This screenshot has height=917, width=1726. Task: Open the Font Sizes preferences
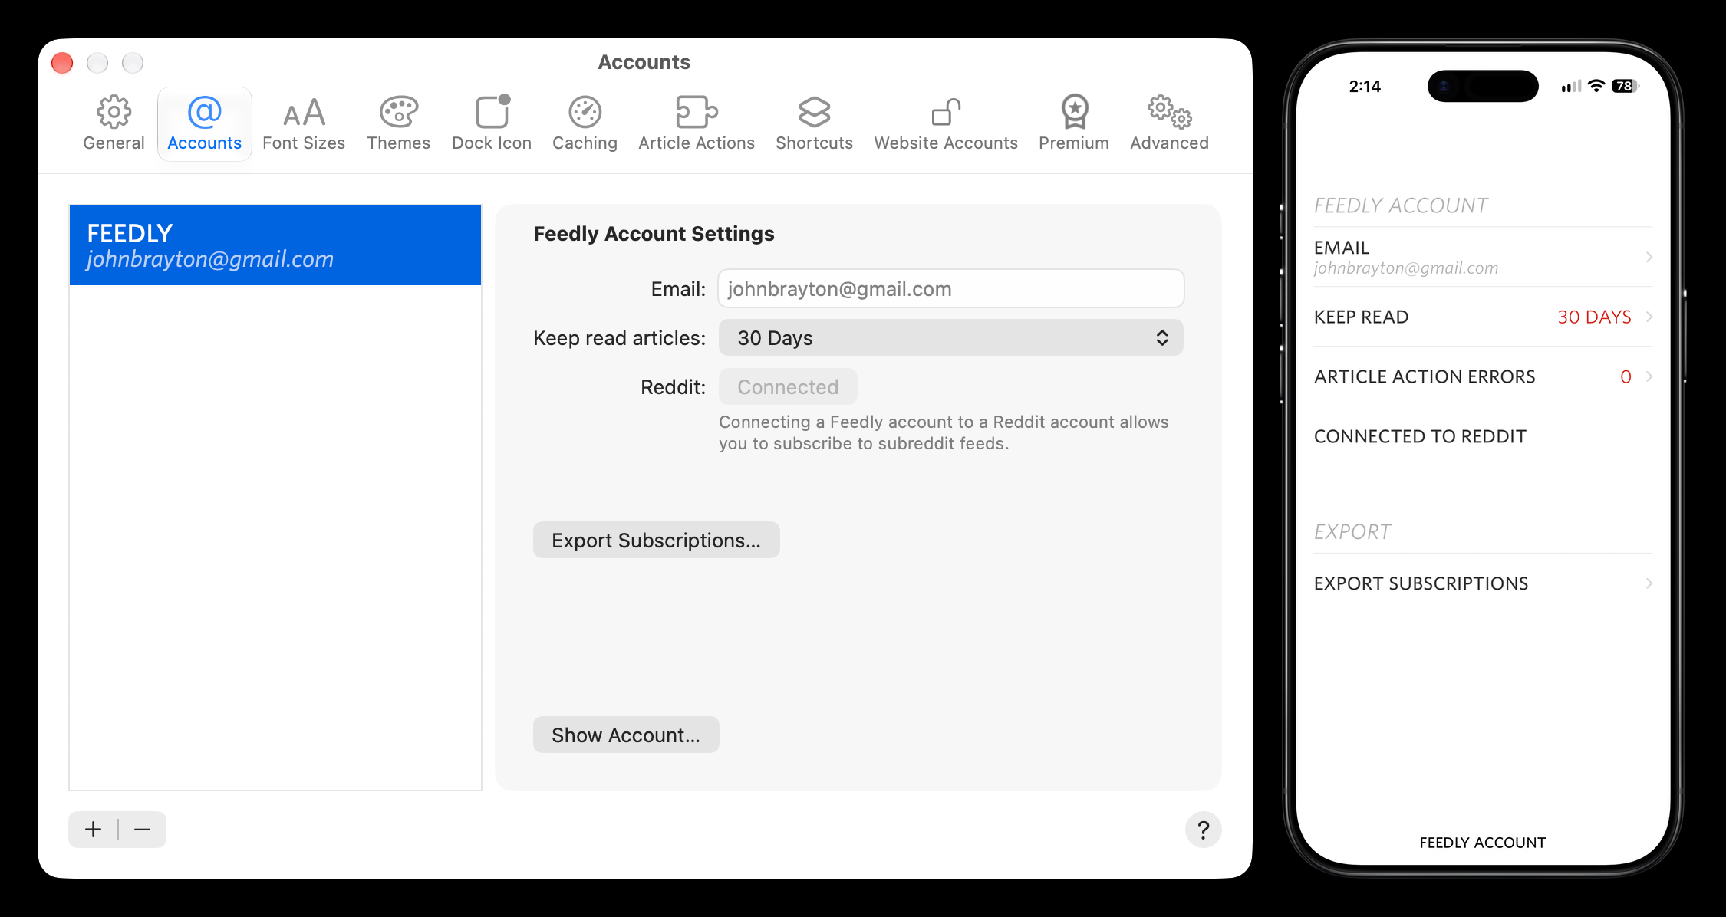[304, 124]
